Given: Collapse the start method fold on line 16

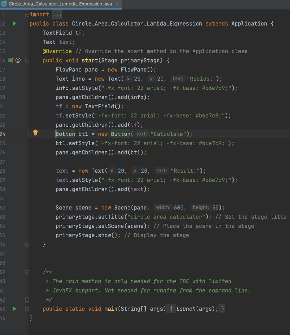Looking at the screenshot, I should point(27,61).
